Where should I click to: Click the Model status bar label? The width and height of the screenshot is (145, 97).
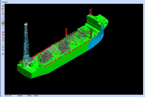click(29, 96)
